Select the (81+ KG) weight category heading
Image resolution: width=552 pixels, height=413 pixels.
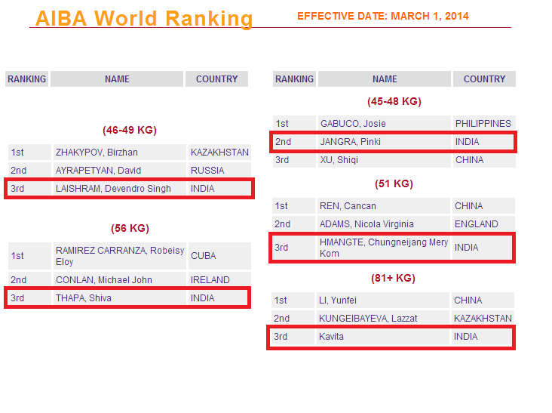point(394,278)
